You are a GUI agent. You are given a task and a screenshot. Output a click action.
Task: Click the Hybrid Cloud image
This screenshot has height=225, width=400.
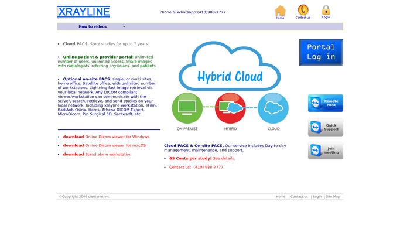pyautogui.click(x=230, y=86)
